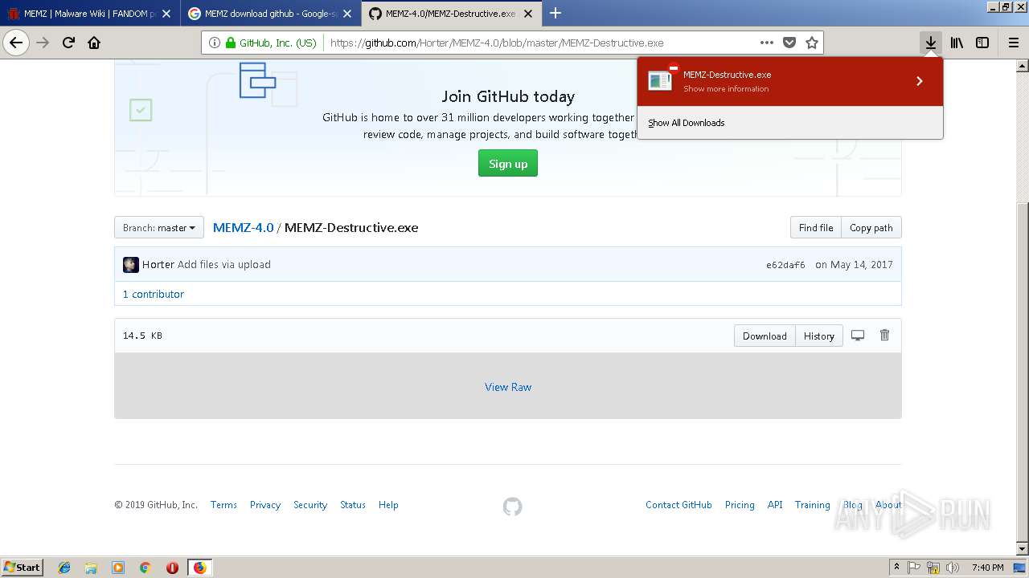Show hidden tray icons arrow
The image size is (1029, 578).
coord(896,568)
